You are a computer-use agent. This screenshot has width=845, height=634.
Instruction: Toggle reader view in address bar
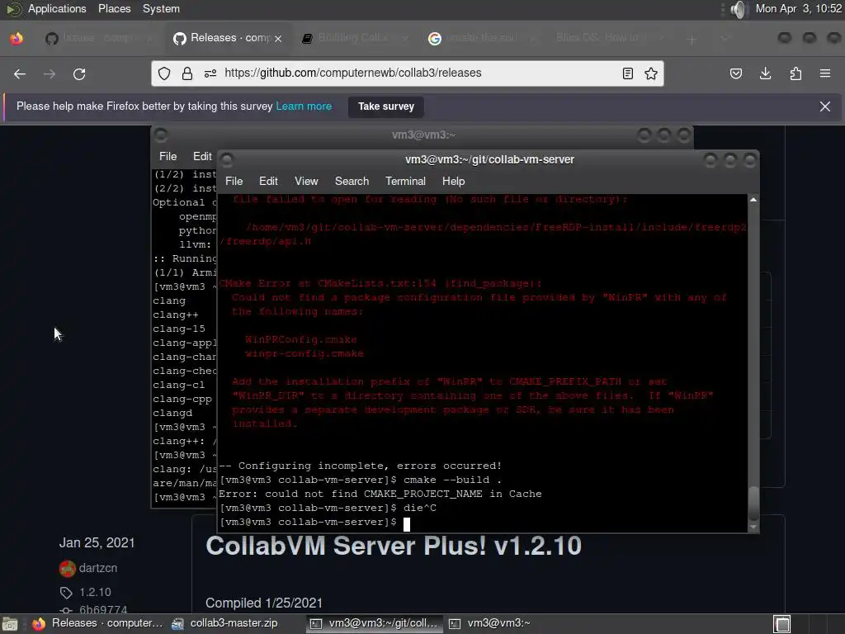click(x=628, y=73)
